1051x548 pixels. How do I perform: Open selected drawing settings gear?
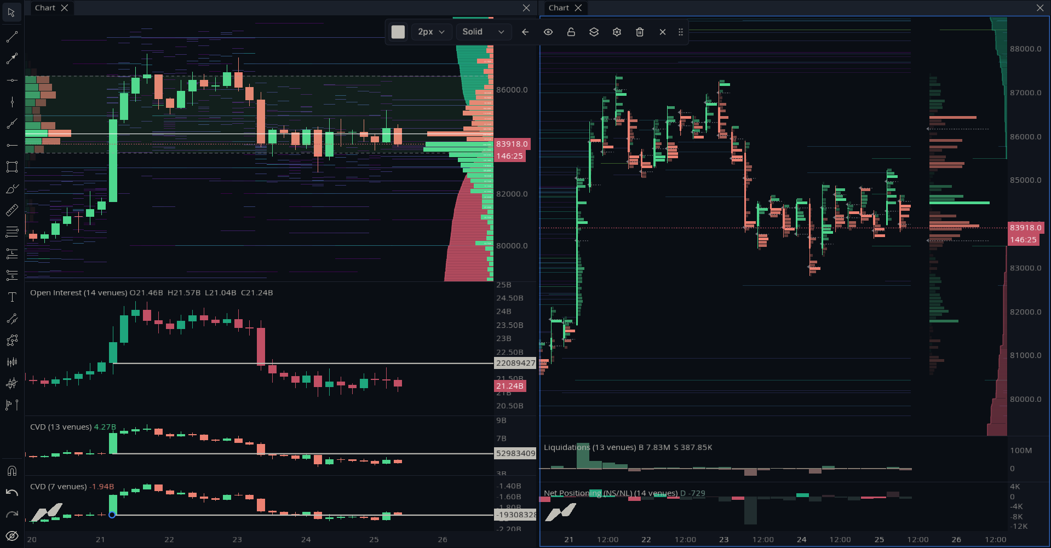tap(617, 32)
